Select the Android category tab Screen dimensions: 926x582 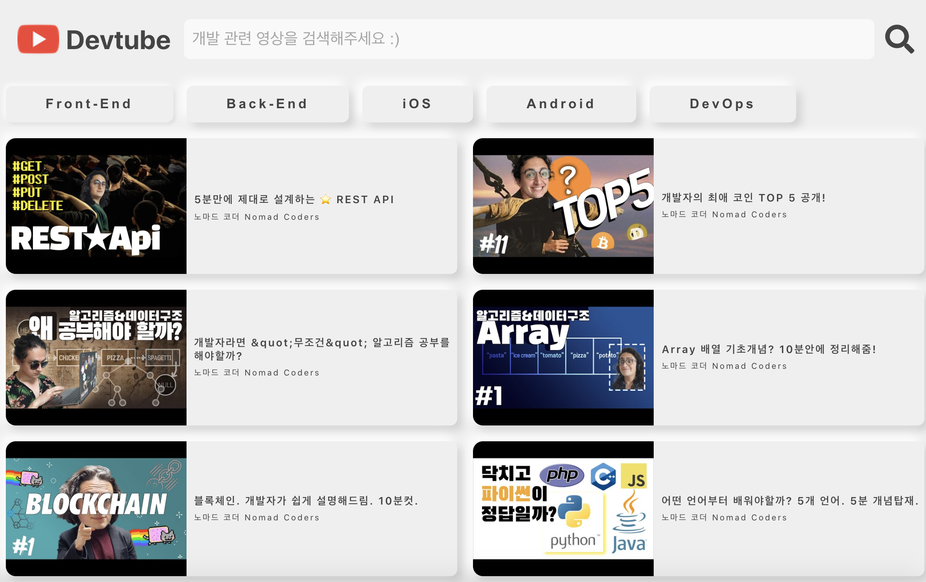(x=561, y=104)
